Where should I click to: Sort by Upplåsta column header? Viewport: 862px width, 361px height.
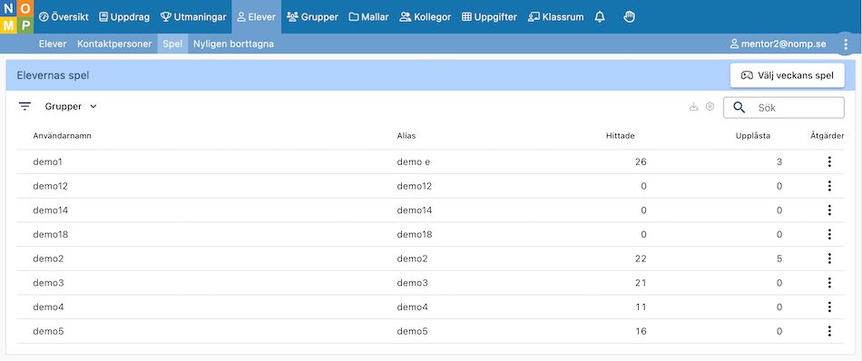click(752, 136)
